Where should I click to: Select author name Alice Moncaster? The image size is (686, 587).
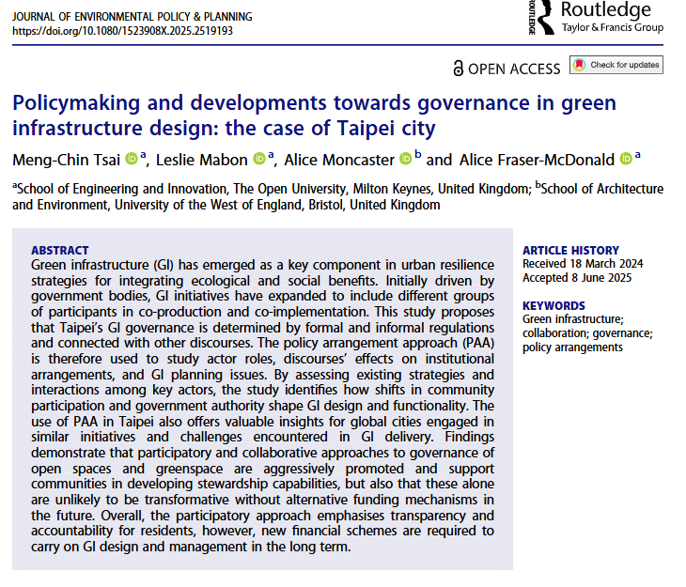point(339,160)
